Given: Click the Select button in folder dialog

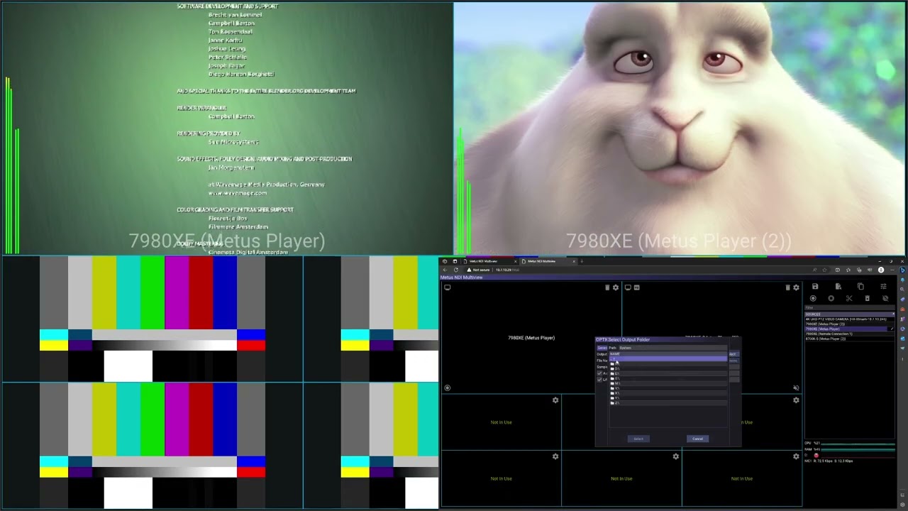Looking at the screenshot, I should point(638,439).
